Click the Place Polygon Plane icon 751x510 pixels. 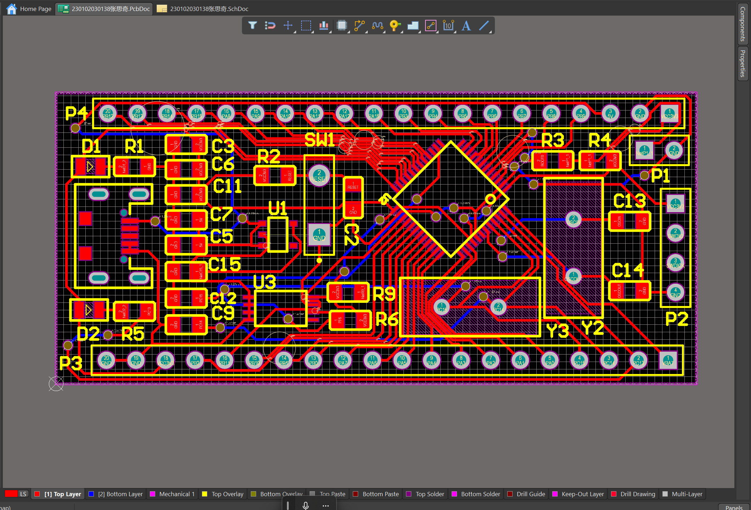[x=413, y=25]
